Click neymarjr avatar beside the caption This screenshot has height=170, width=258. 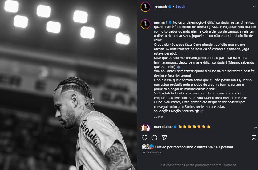145,24
